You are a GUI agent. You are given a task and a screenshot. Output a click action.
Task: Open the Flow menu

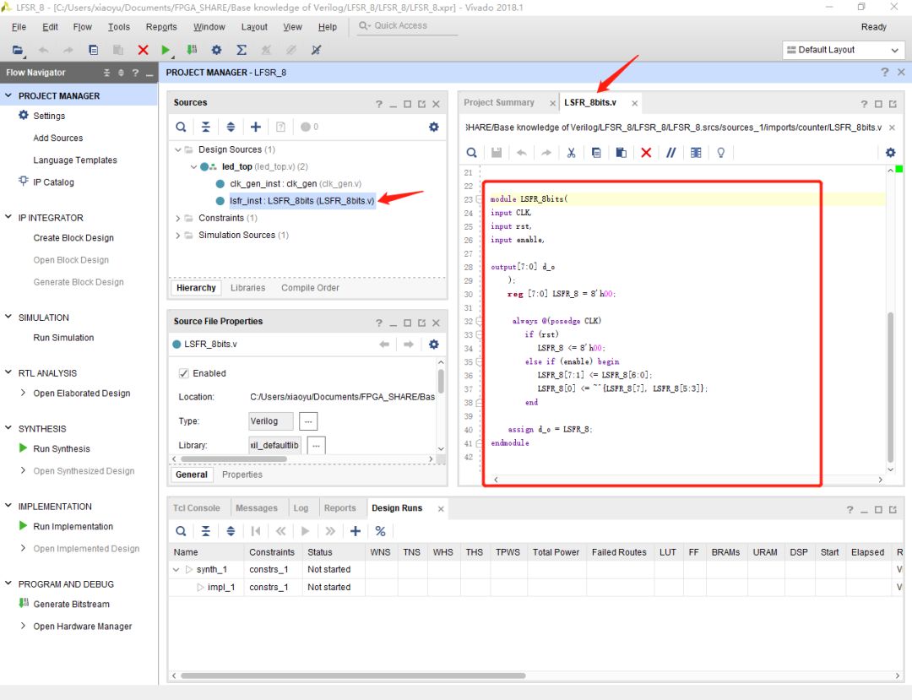click(82, 27)
